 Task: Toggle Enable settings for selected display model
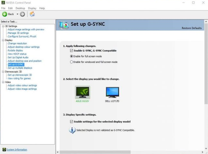point(71,121)
